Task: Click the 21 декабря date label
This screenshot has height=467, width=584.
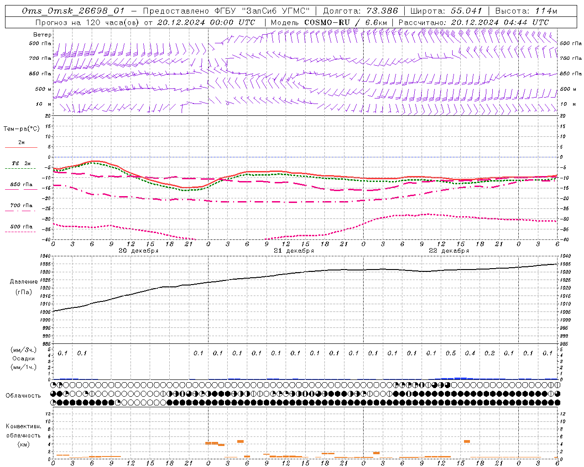Action: (294, 251)
